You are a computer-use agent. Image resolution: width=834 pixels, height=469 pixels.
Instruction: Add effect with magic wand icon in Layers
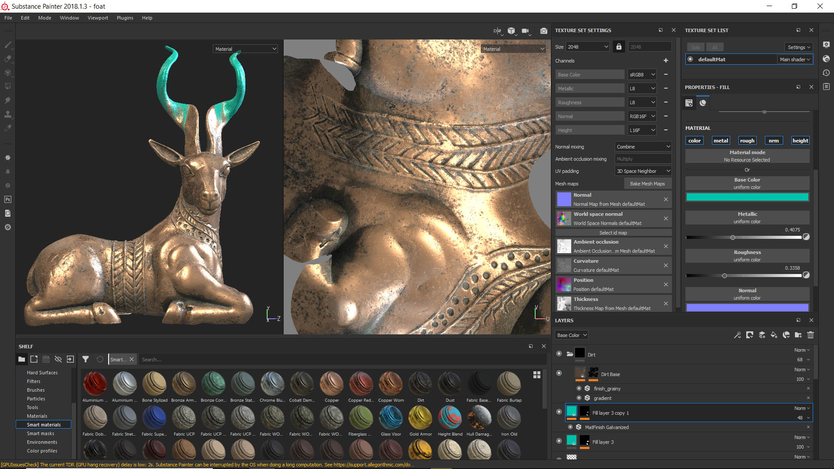point(737,335)
